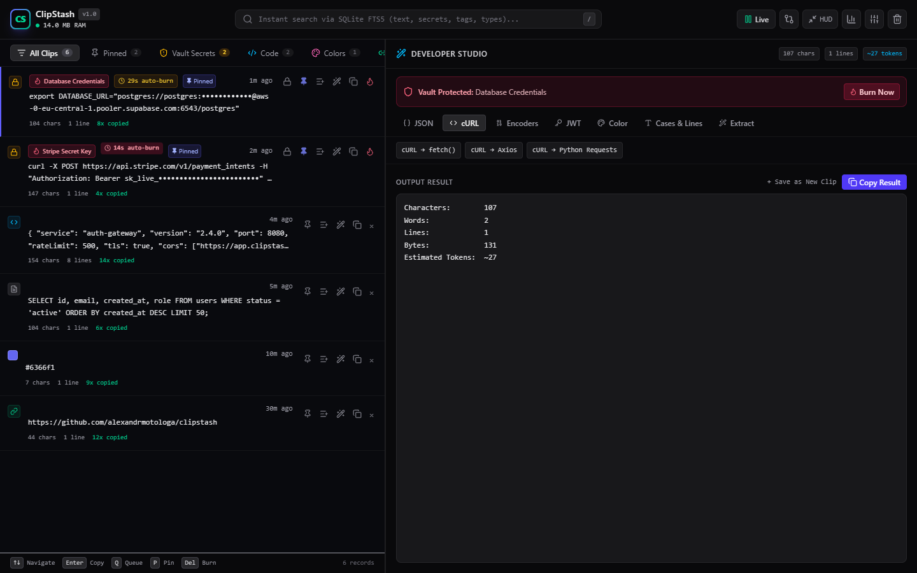917x573 pixels.
Task: Open the Color tools tab
Action: (x=613, y=123)
